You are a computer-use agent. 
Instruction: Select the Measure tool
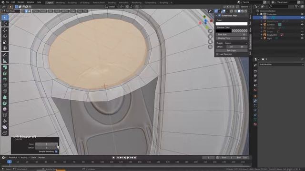pos(5,61)
